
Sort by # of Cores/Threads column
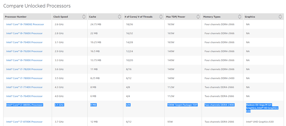pos(161,17)
